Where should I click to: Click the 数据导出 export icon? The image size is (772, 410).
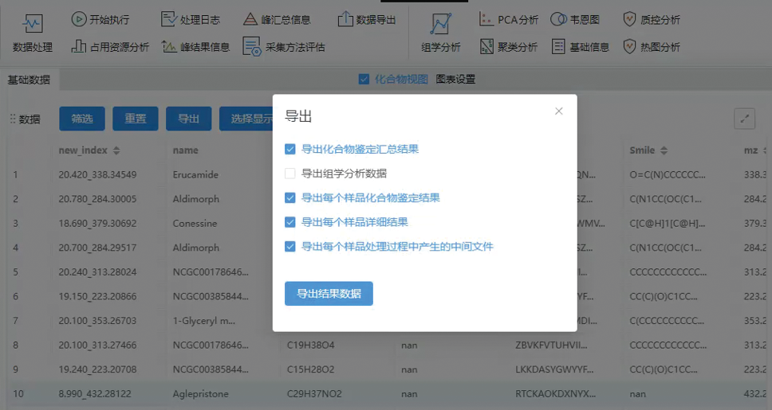pos(345,19)
